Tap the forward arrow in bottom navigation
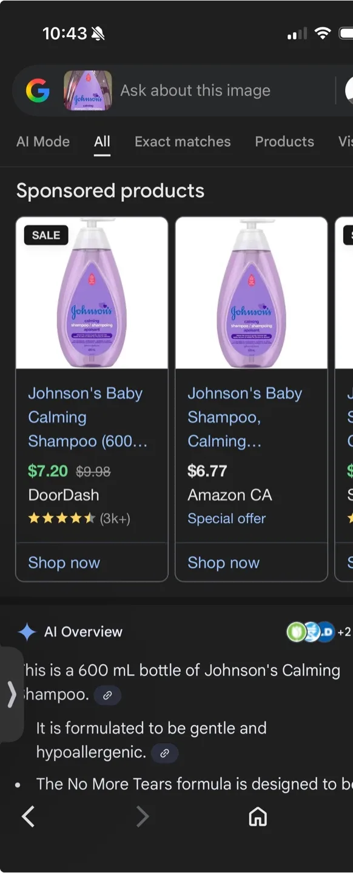 coord(143,817)
